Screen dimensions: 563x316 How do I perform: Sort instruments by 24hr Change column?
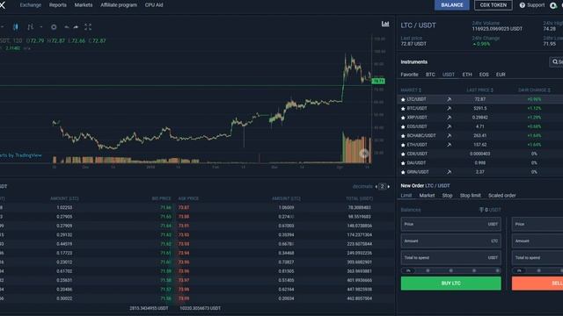534,90
